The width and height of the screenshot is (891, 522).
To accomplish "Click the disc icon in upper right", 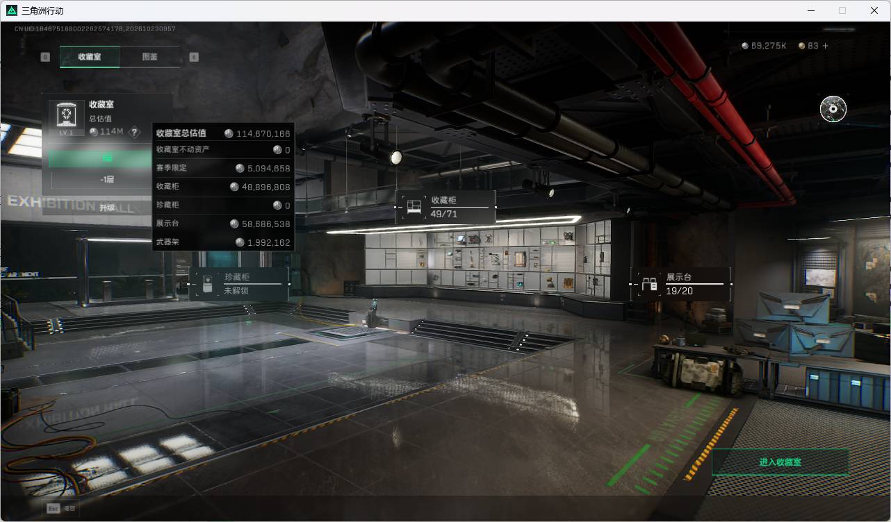I will [x=833, y=109].
